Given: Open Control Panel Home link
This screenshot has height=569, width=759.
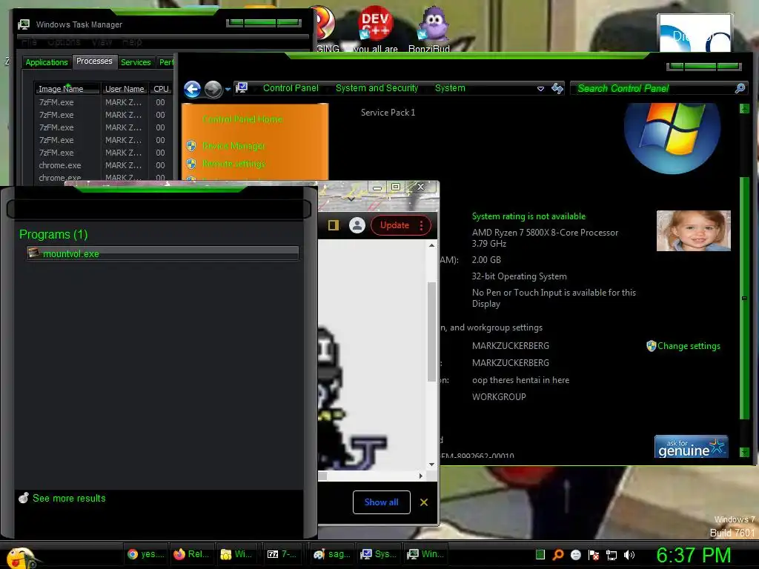Looking at the screenshot, I should [242, 119].
